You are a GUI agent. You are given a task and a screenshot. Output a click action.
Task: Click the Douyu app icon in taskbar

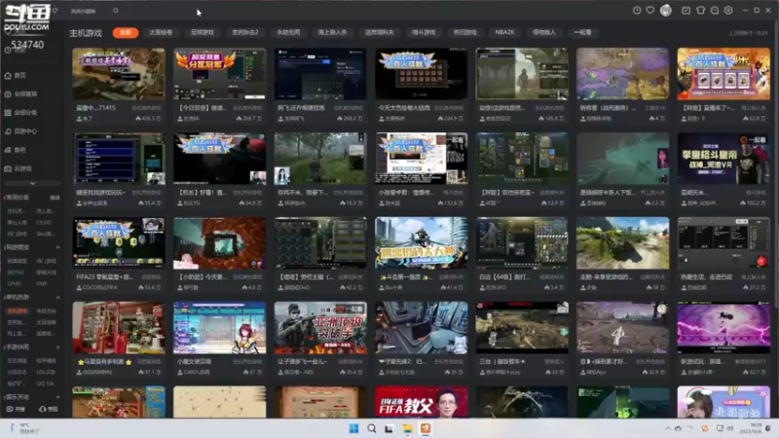coord(426,428)
